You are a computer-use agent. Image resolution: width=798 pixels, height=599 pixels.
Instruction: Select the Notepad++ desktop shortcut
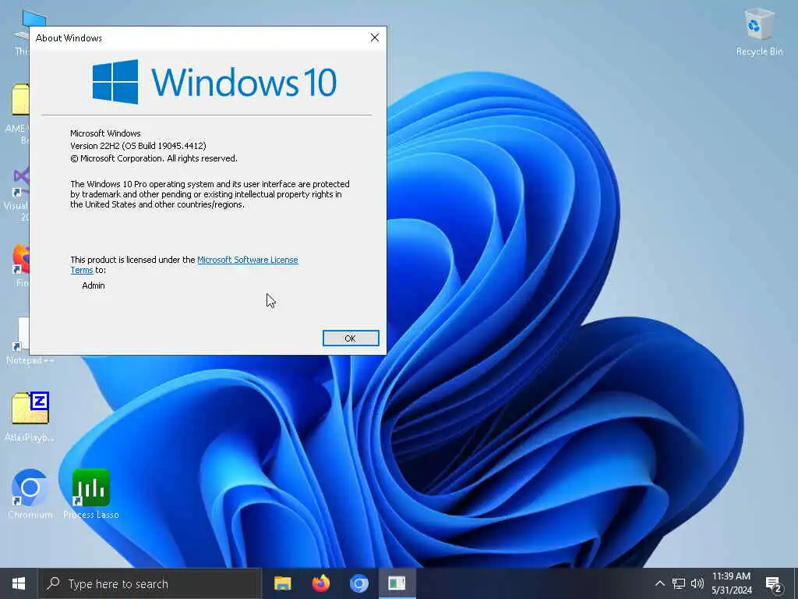pyautogui.click(x=18, y=340)
